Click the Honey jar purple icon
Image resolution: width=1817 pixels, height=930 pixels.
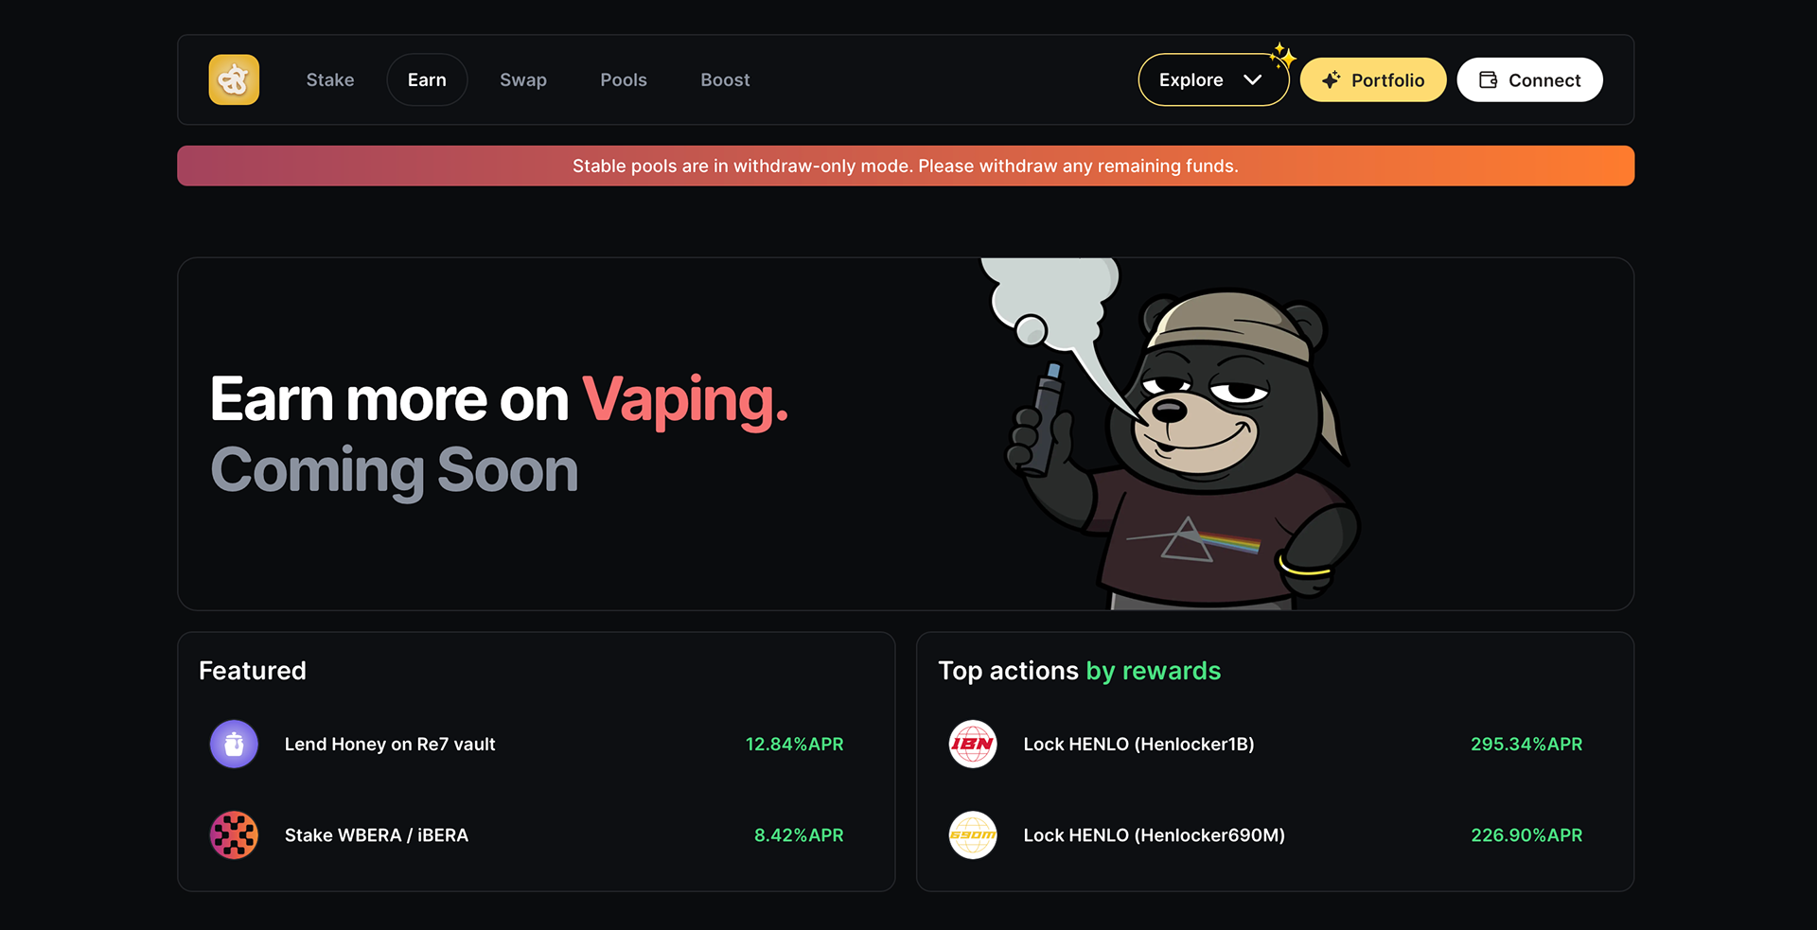(234, 744)
